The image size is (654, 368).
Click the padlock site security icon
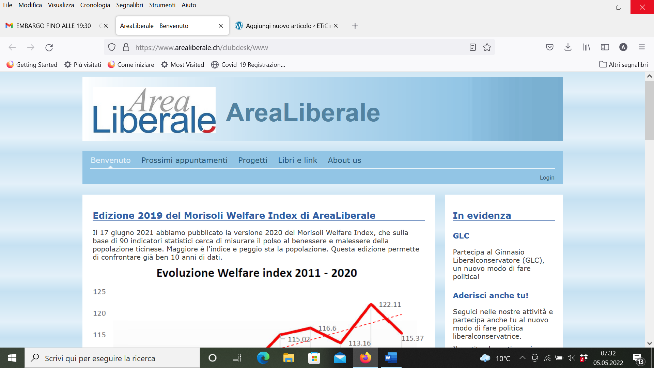tap(126, 47)
